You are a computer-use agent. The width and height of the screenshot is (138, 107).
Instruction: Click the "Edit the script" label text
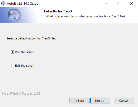tap(24, 66)
